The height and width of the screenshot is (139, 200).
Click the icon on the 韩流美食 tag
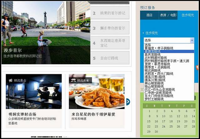coord(74,81)
